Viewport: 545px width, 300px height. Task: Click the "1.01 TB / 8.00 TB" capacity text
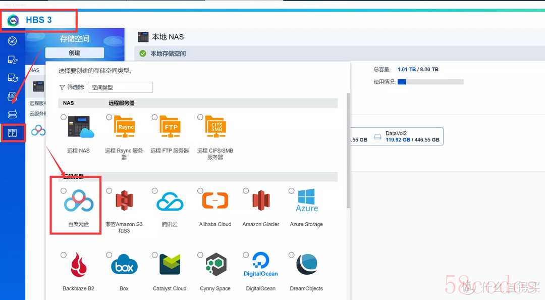[x=418, y=70]
